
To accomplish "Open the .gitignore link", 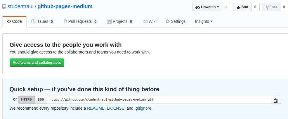I will tap(143, 108).
